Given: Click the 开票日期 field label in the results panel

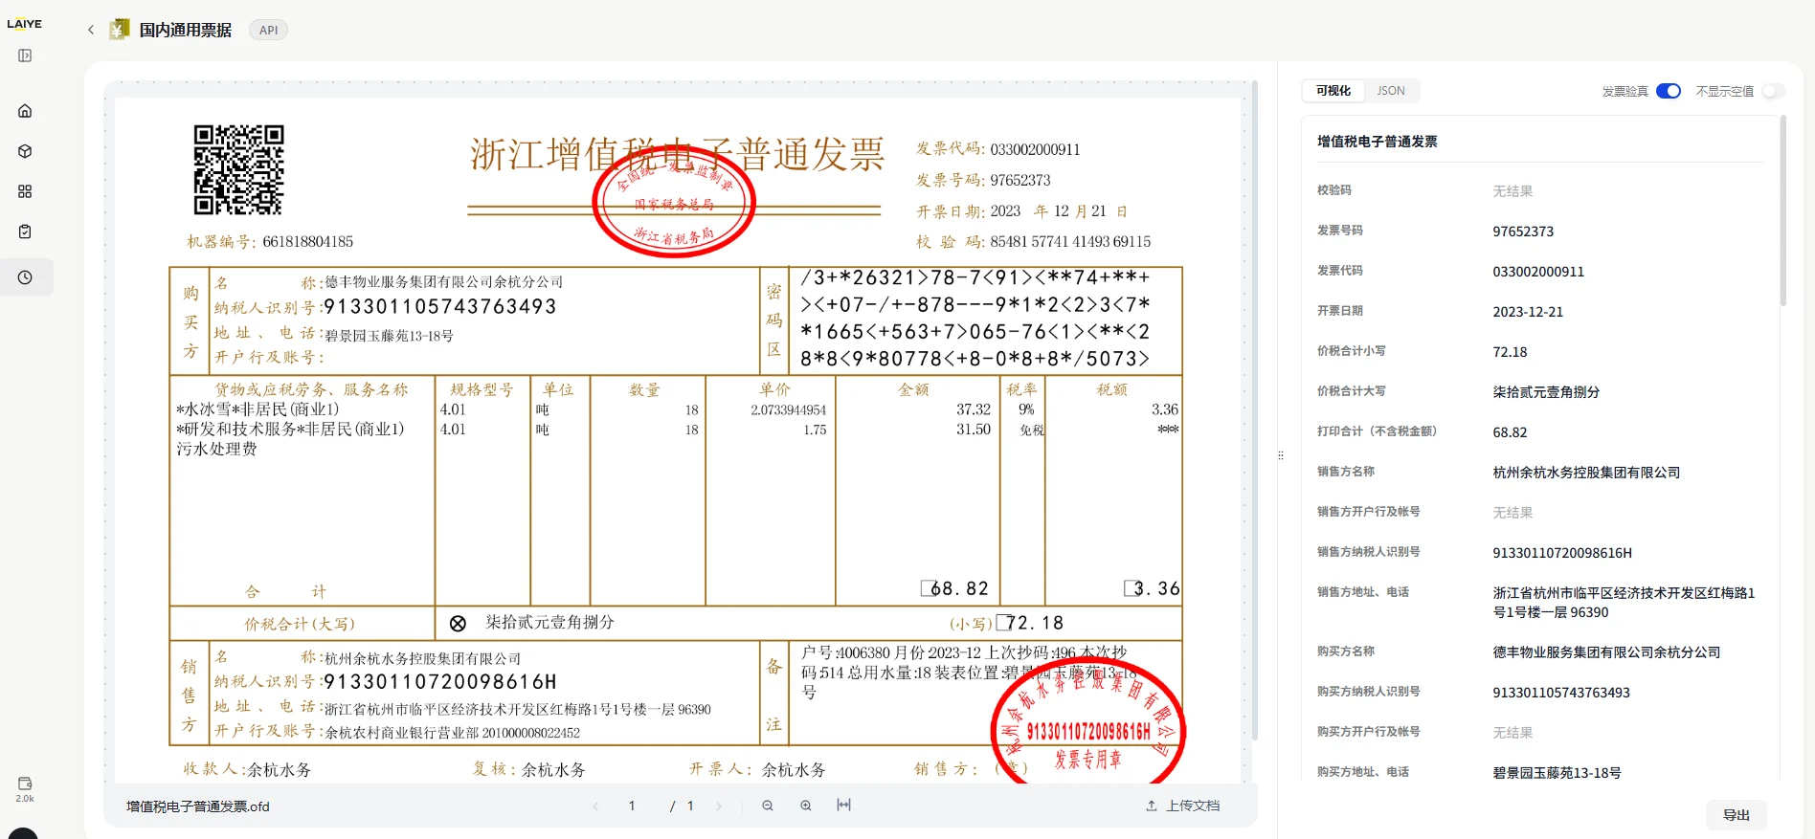Looking at the screenshot, I should (x=1339, y=311).
